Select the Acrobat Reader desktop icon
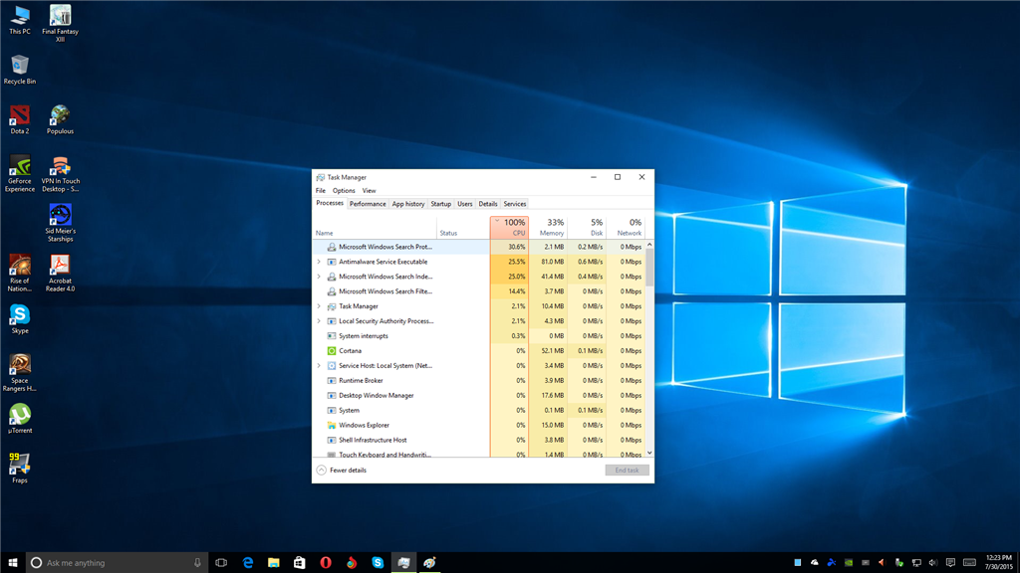This screenshot has width=1020, height=573. pos(60,266)
